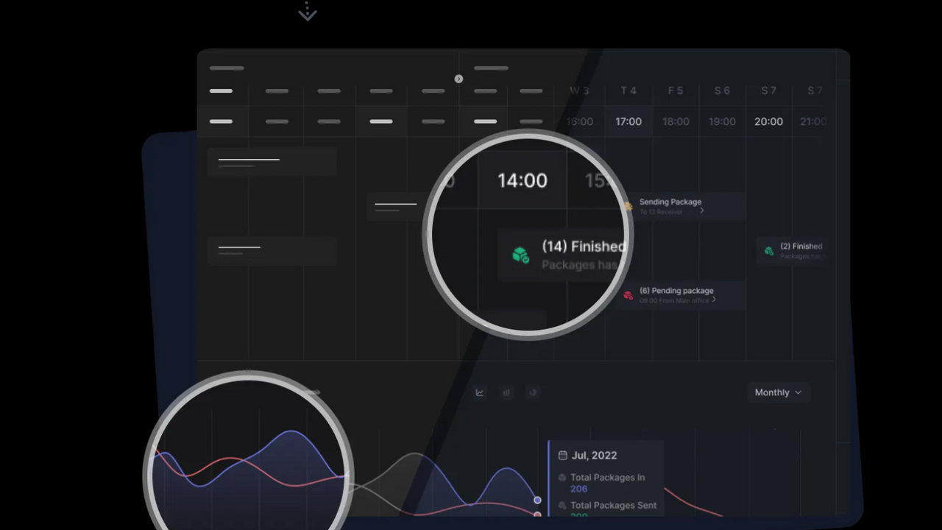This screenshot has width=942, height=530.
Task: Switch to the line chart view icon
Action: (480, 392)
